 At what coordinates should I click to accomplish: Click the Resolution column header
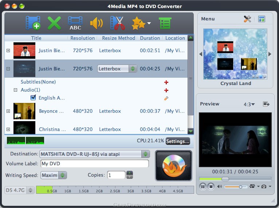[x=82, y=38]
